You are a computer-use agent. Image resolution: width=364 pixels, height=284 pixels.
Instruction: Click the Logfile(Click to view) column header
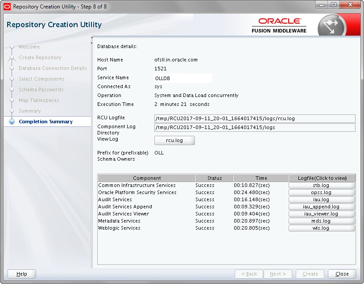pyautogui.click(x=322, y=178)
